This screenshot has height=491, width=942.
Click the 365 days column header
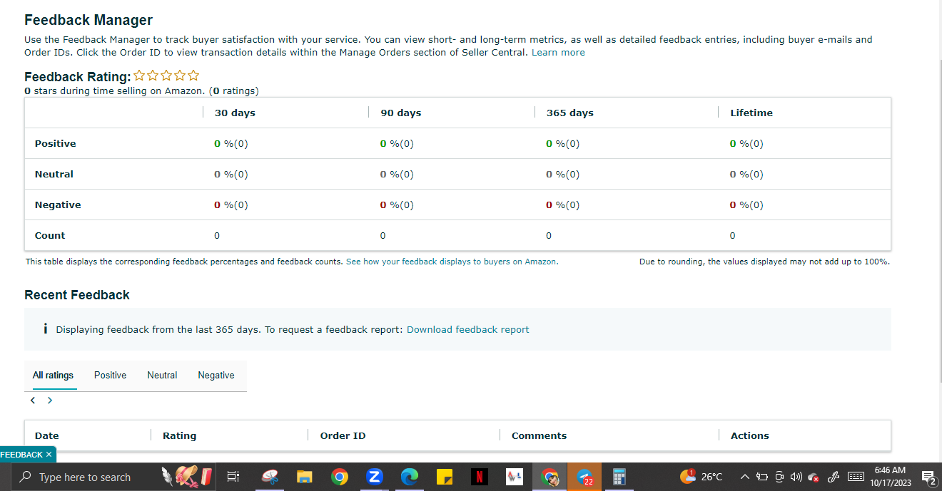(x=570, y=113)
